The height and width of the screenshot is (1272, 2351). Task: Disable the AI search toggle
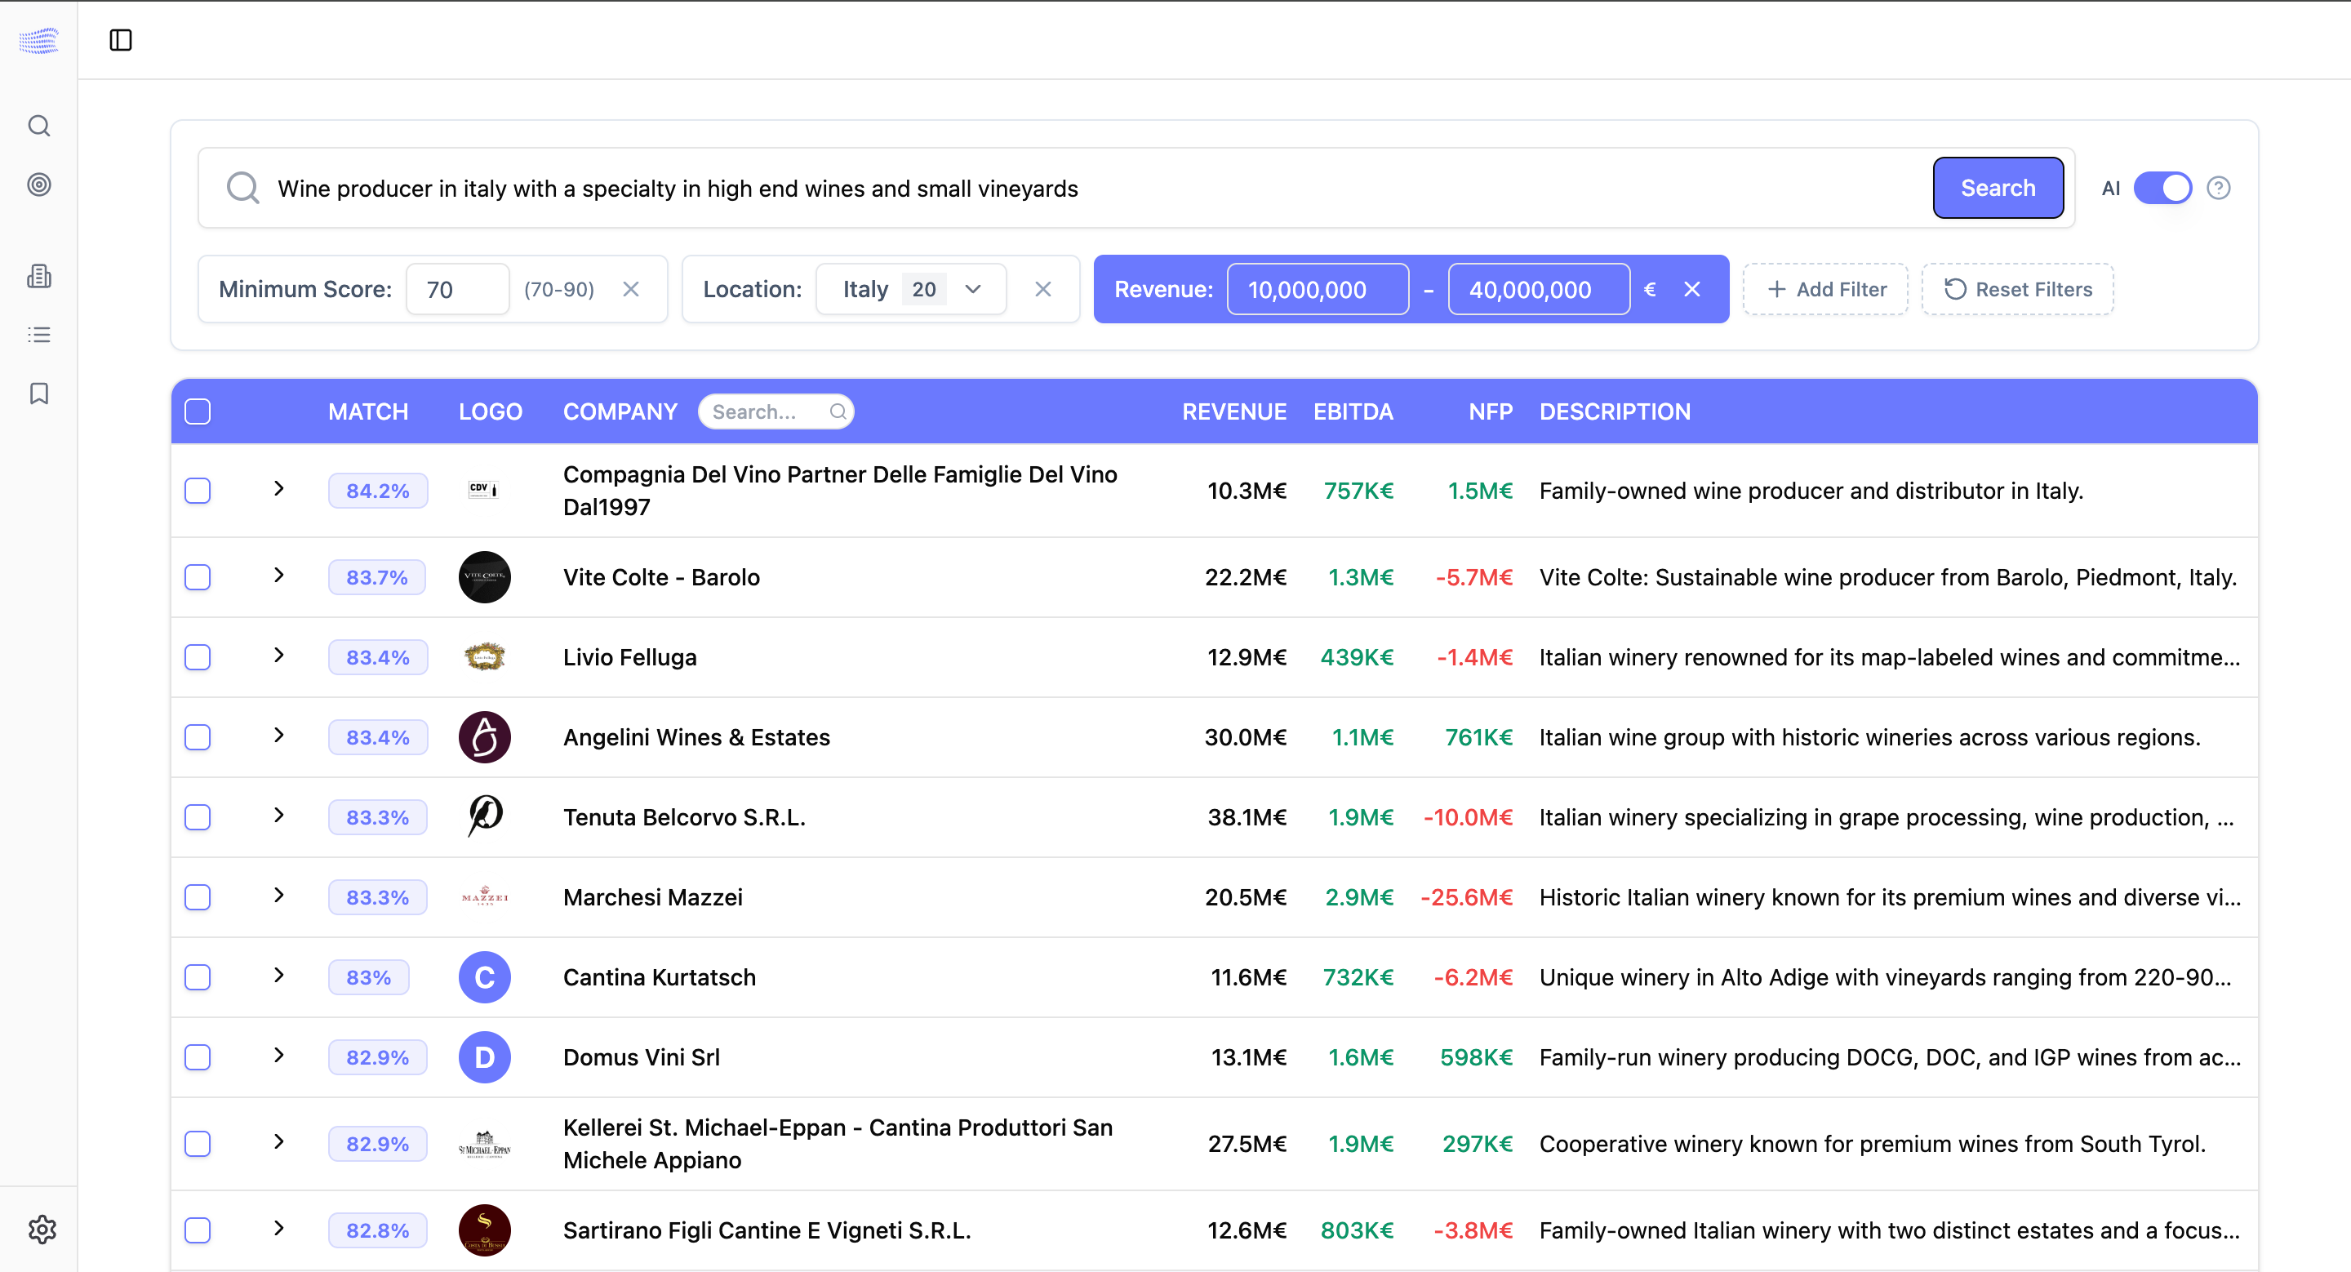pyautogui.click(x=2163, y=187)
